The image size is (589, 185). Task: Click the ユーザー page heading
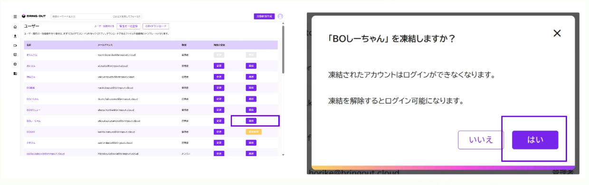[31, 27]
